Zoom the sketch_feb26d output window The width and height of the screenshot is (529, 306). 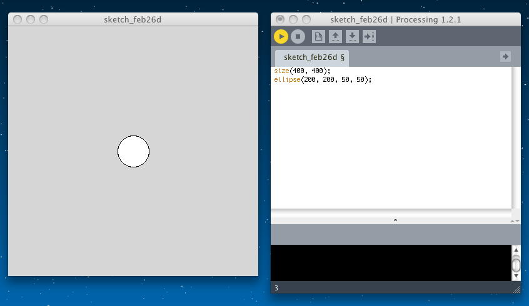tap(44, 19)
